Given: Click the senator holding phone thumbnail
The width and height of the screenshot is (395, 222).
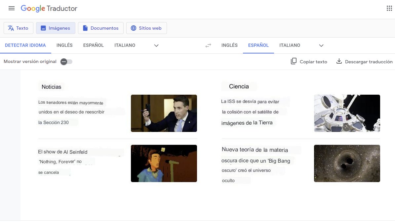Looking at the screenshot, I should tap(164, 113).
